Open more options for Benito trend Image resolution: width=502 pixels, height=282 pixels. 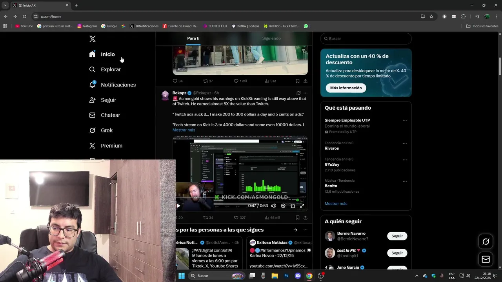(x=405, y=181)
